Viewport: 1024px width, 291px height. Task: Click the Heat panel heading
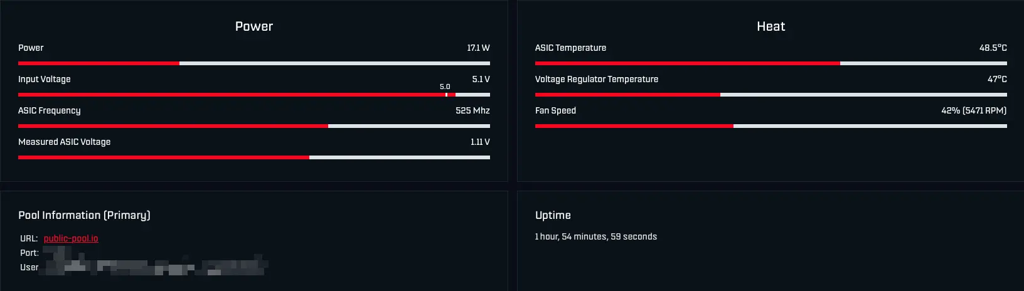coord(771,26)
